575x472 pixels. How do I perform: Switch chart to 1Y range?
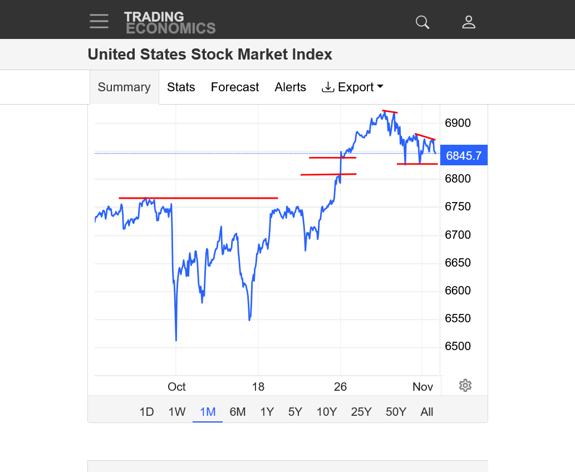pos(267,412)
